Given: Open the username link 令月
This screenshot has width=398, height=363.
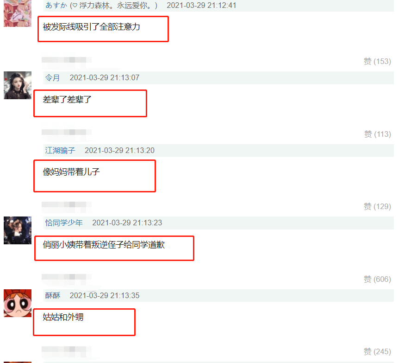Looking at the screenshot, I should click(52, 77).
